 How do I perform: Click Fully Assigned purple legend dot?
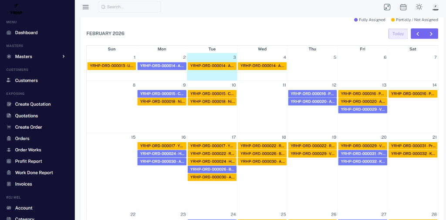pyautogui.click(x=355, y=20)
